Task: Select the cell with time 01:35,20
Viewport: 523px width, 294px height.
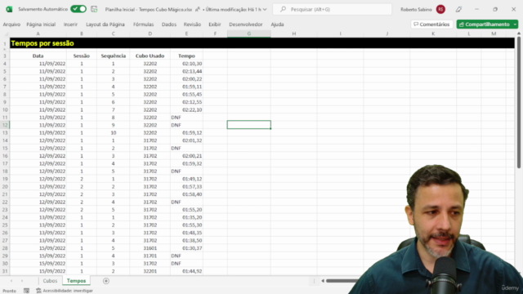Action: (186, 217)
